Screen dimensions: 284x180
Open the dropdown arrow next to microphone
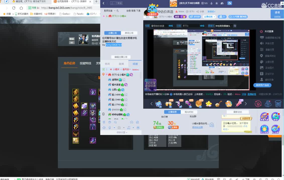pyautogui.click(x=114, y=128)
